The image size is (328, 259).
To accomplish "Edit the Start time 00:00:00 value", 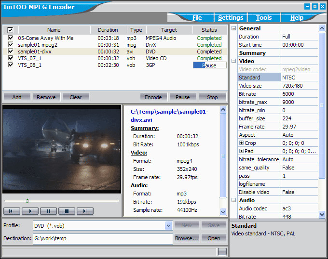I will pyautogui.click(x=300, y=45).
